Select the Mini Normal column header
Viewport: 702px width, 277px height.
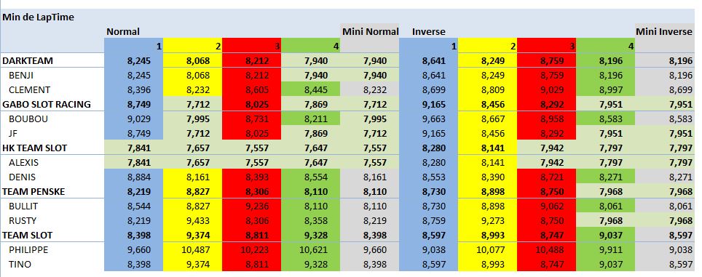370,32
